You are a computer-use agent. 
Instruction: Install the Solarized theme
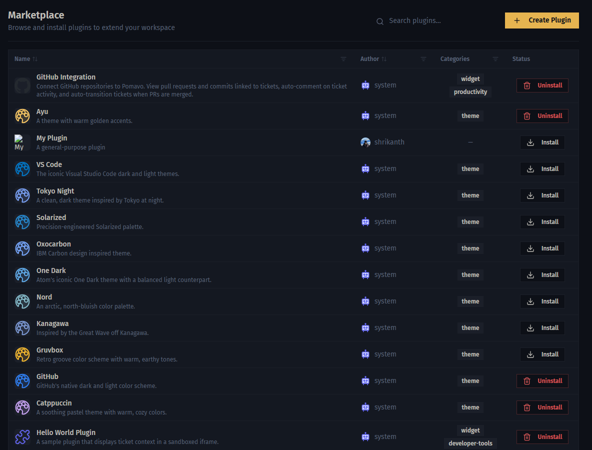pos(542,222)
